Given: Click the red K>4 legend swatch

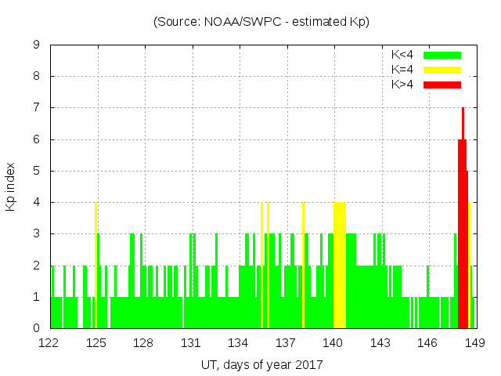Looking at the screenshot, I should [x=442, y=85].
